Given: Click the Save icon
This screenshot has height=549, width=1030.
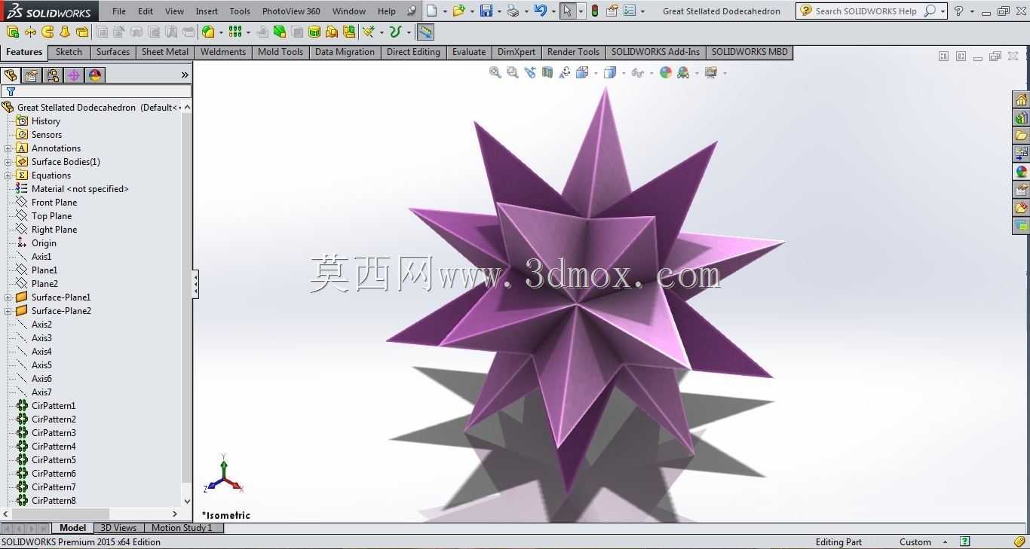Looking at the screenshot, I should pyautogui.click(x=486, y=11).
